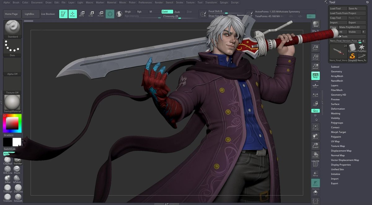Select the Move transform icon in top shelf
Screen dimensions: 372x205
pyautogui.click(x=82, y=14)
